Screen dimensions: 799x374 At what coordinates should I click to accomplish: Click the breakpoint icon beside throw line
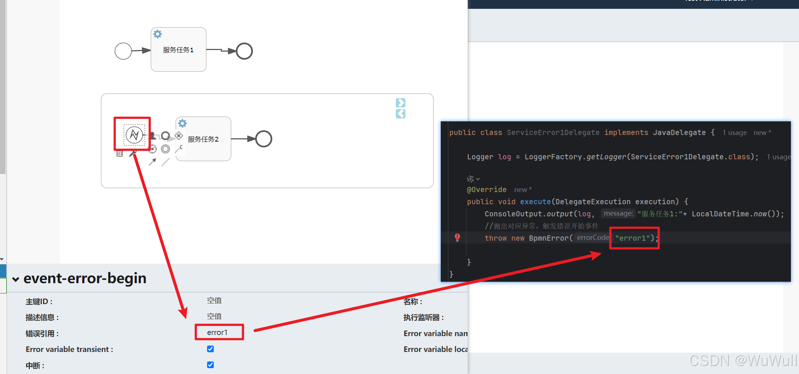coord(457,238)
